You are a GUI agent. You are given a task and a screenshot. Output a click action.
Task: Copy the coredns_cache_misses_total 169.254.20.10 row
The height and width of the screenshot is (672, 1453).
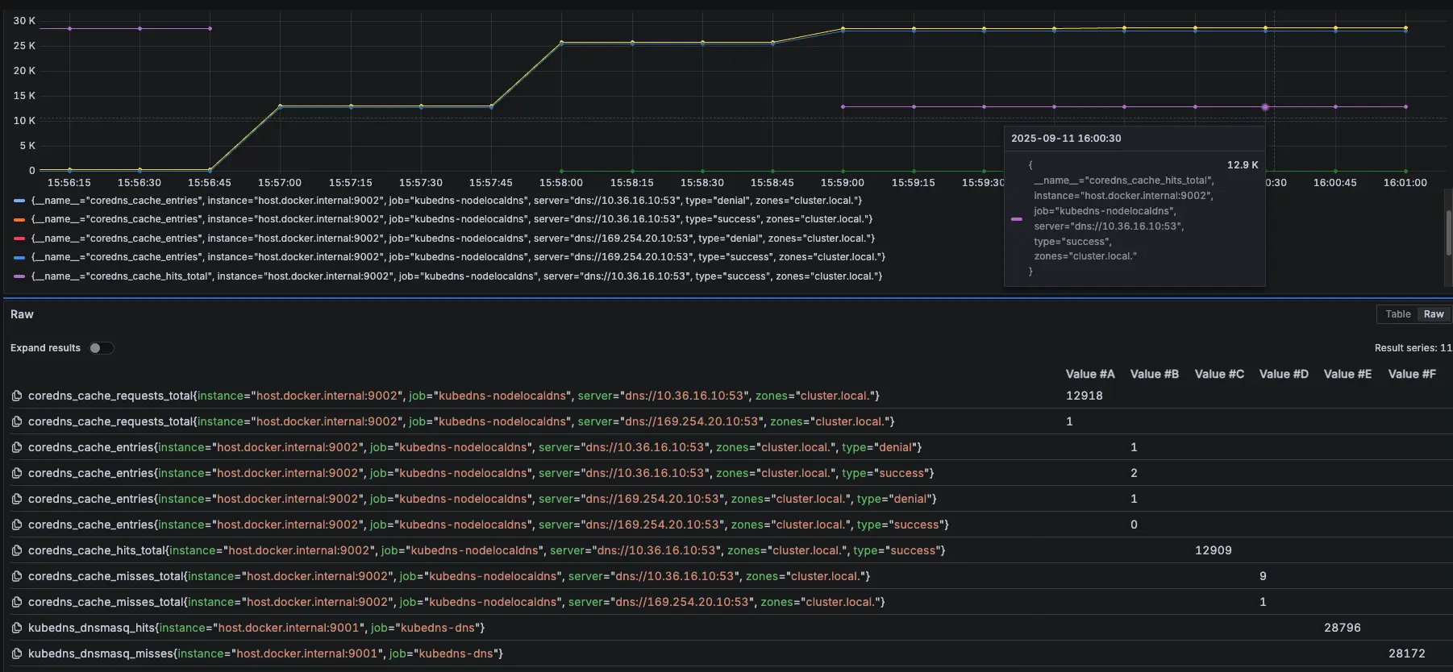pyautogui.click(x=16, y=602)
